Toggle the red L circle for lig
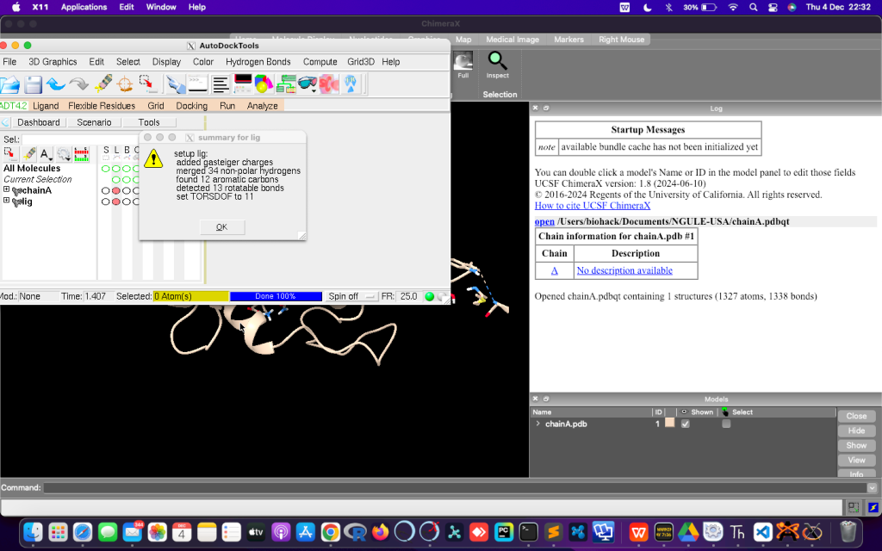This screenshot has width=882, height=551. pos(116,201)
